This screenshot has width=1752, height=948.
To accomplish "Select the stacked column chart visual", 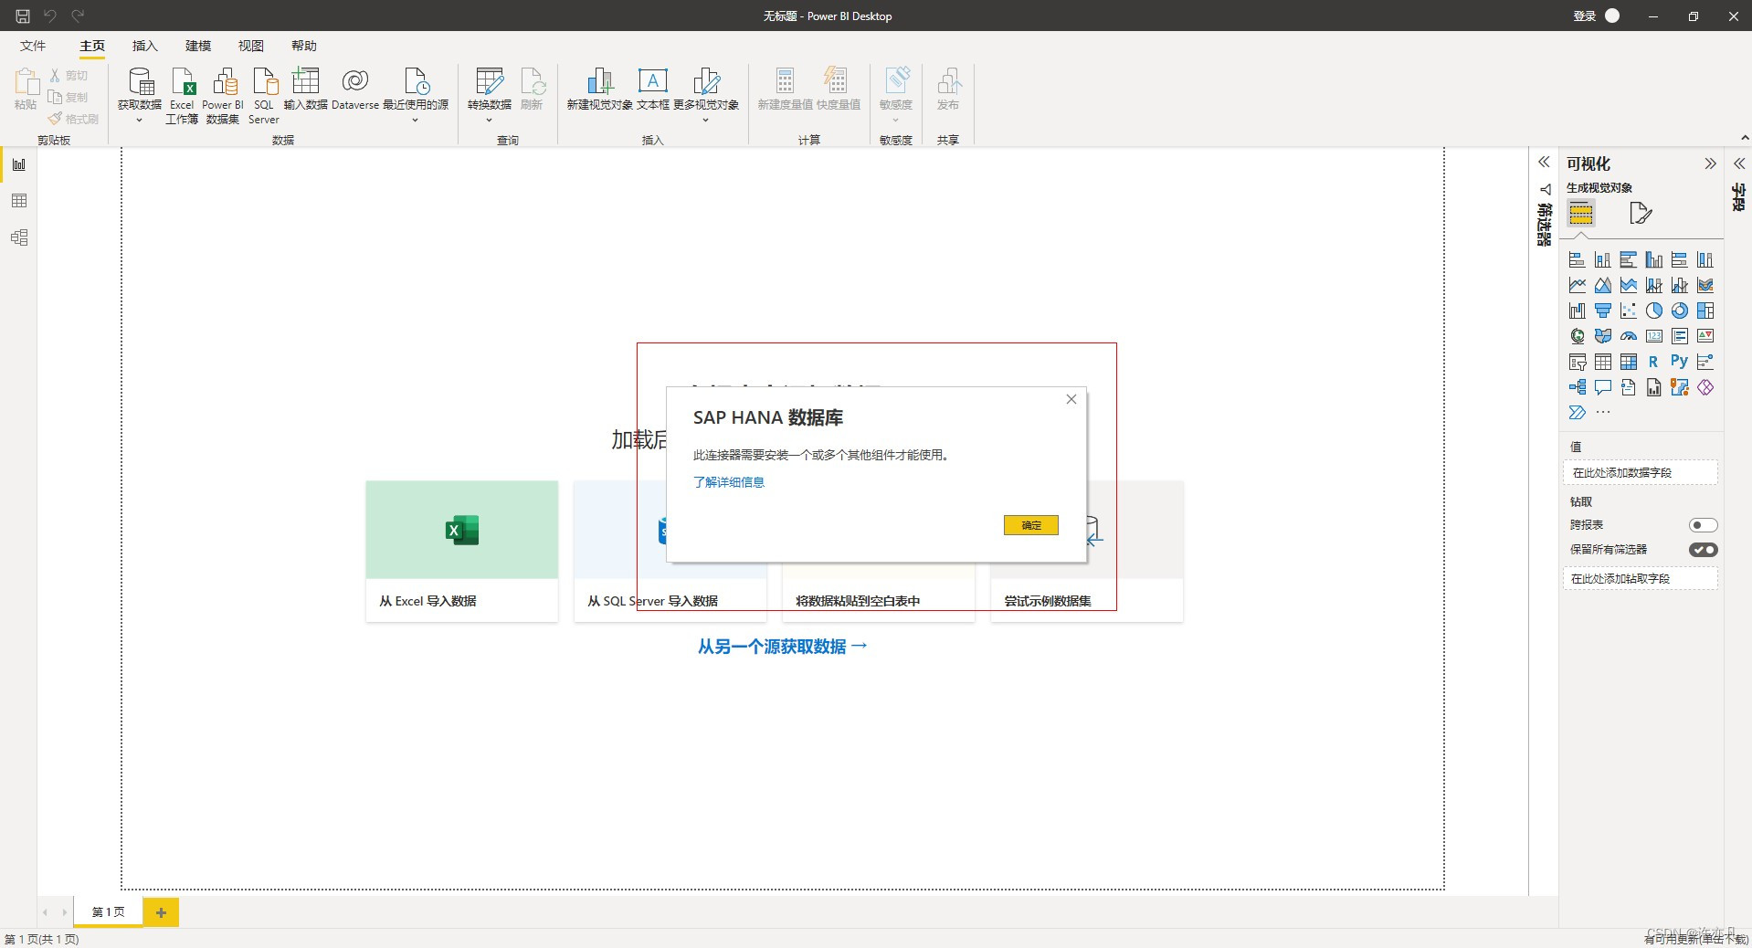I will click(x=1602, y=260).
